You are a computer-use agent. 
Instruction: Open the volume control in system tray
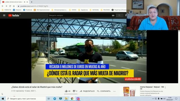coord(164,98)
